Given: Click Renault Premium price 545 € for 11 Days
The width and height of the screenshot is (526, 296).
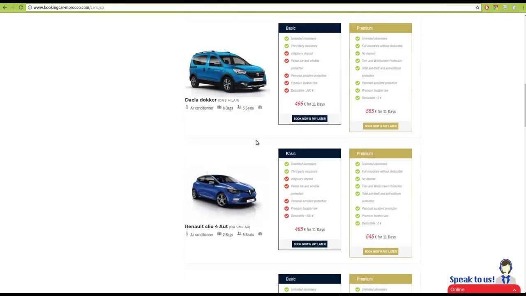Looking at the screenshot, I should pos(381,237).
